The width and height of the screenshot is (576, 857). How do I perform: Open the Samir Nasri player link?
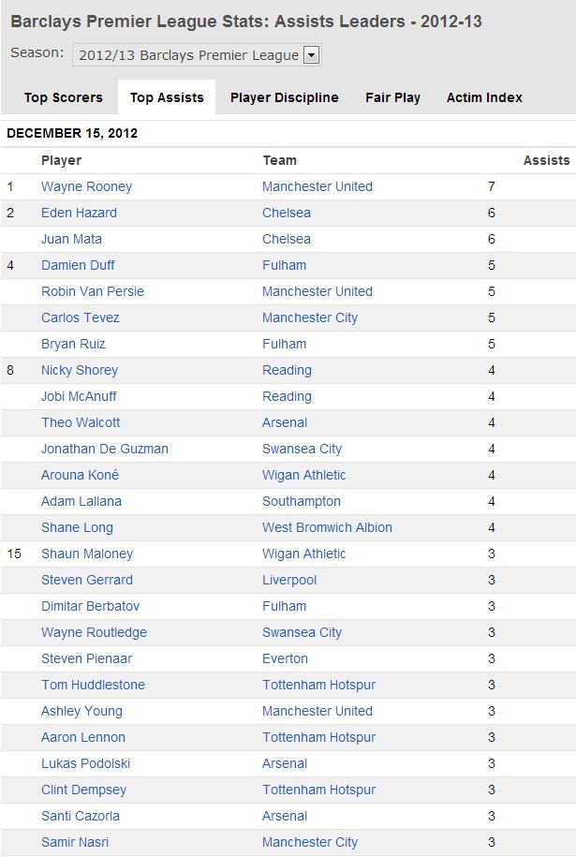tap(75, 842)
